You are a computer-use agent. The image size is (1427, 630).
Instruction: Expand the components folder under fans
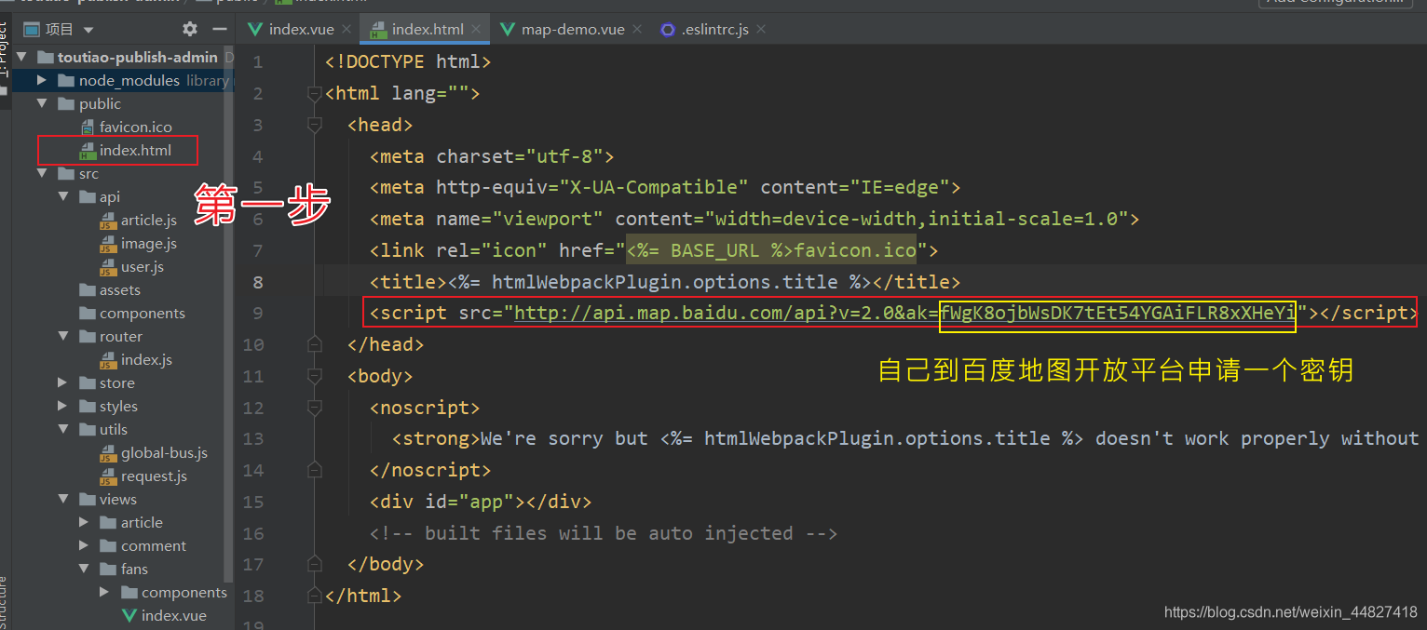point(104,592)
